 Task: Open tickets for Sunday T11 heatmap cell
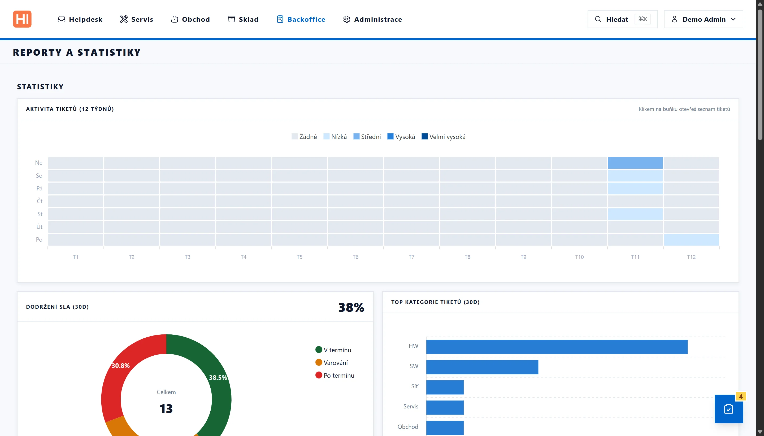pos(635,163)
